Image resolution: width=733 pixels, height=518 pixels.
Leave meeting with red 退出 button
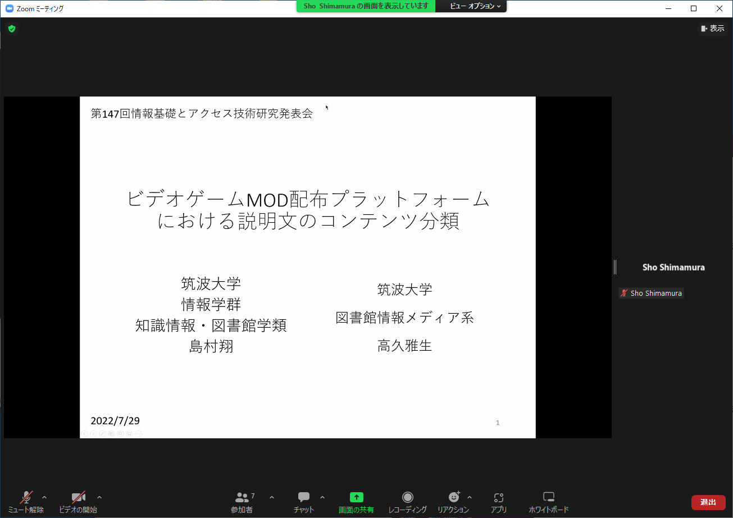click(708, 502)
